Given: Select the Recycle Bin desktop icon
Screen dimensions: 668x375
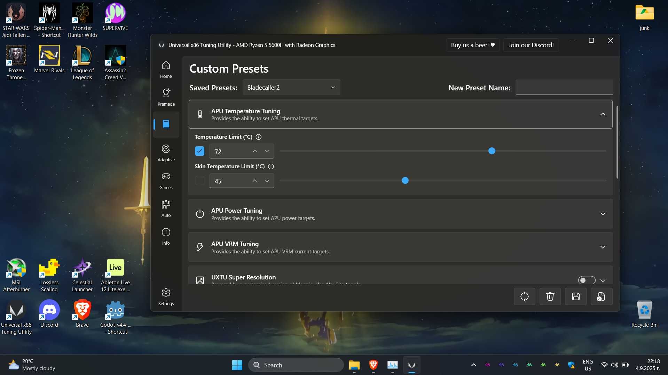Looking at the screenshot, I should (644, 313).
